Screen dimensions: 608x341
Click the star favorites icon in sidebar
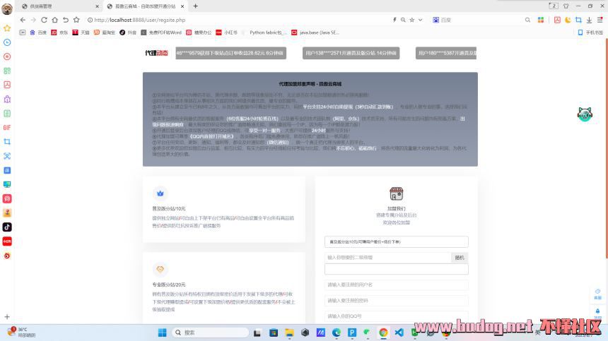pyautogui.click(x=7, y=28)
